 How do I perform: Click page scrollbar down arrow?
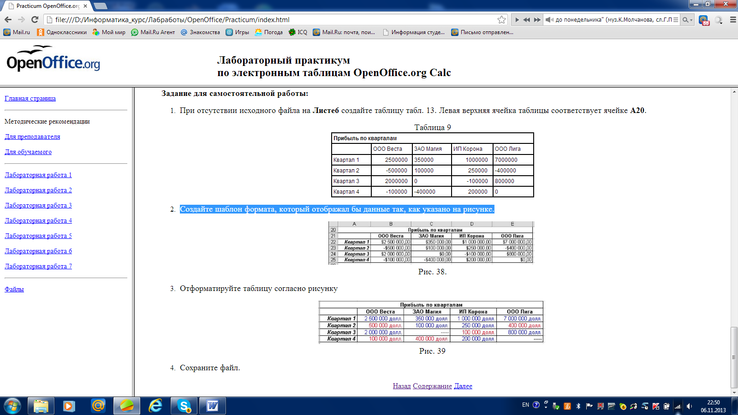click(734, 392)
